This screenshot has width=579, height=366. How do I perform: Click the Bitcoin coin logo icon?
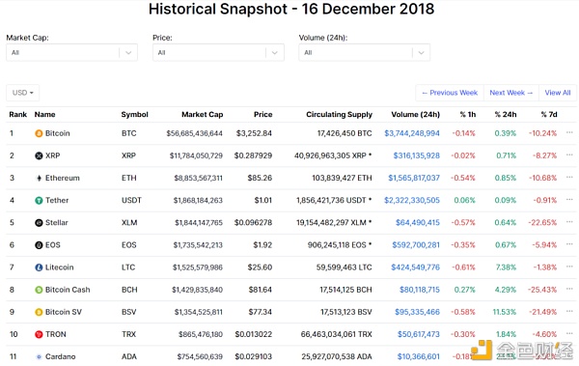coord(39,133)
